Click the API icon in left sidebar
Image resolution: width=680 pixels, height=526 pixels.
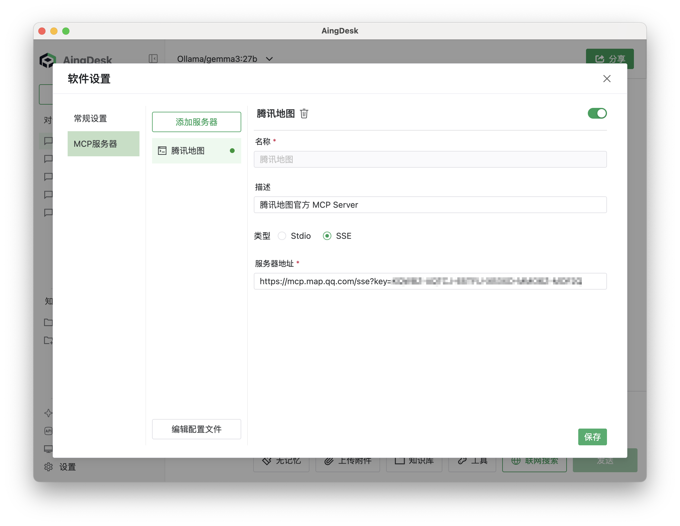[x=48, y=431]
